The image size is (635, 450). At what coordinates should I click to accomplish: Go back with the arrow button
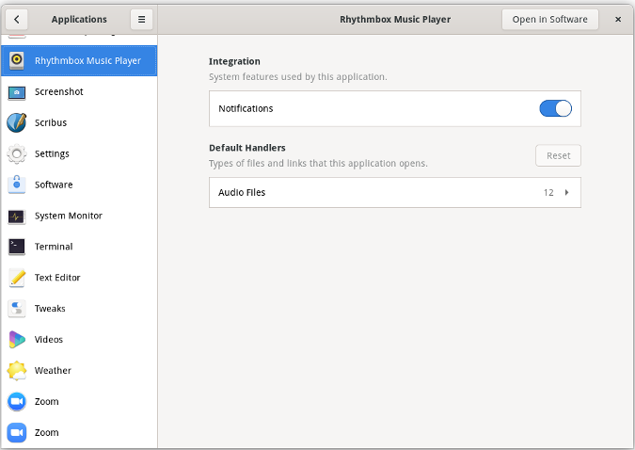[x=17, y=19]
